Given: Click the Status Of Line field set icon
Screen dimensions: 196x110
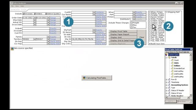Looking at the screenshot, I should pyautogui.click(x=169, y=93).
